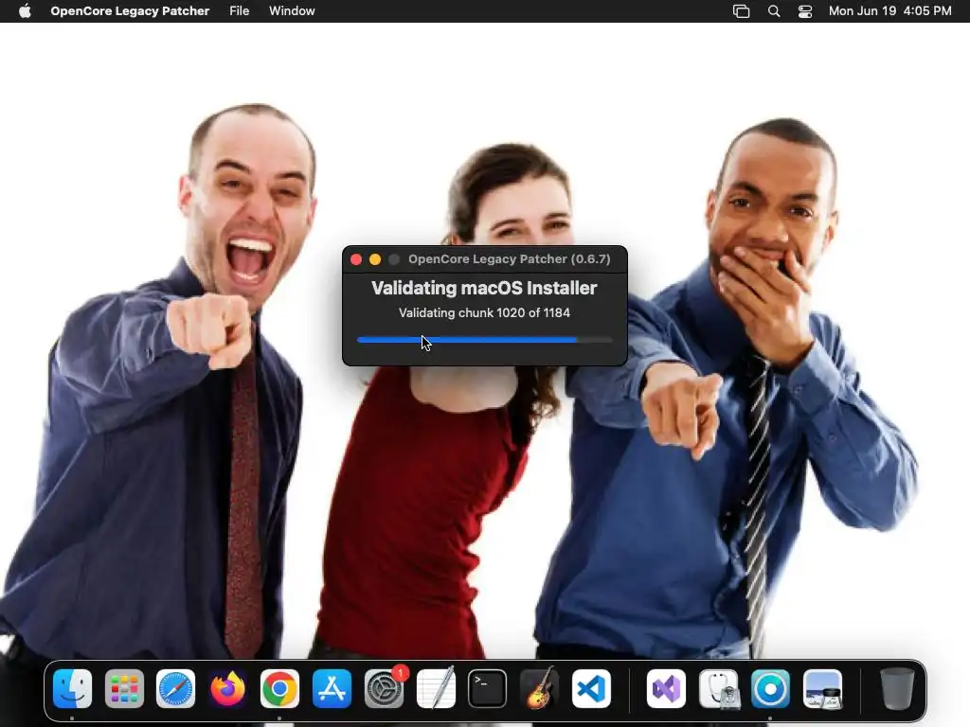Open Control Center from the menu bar

tap(805, 11)
